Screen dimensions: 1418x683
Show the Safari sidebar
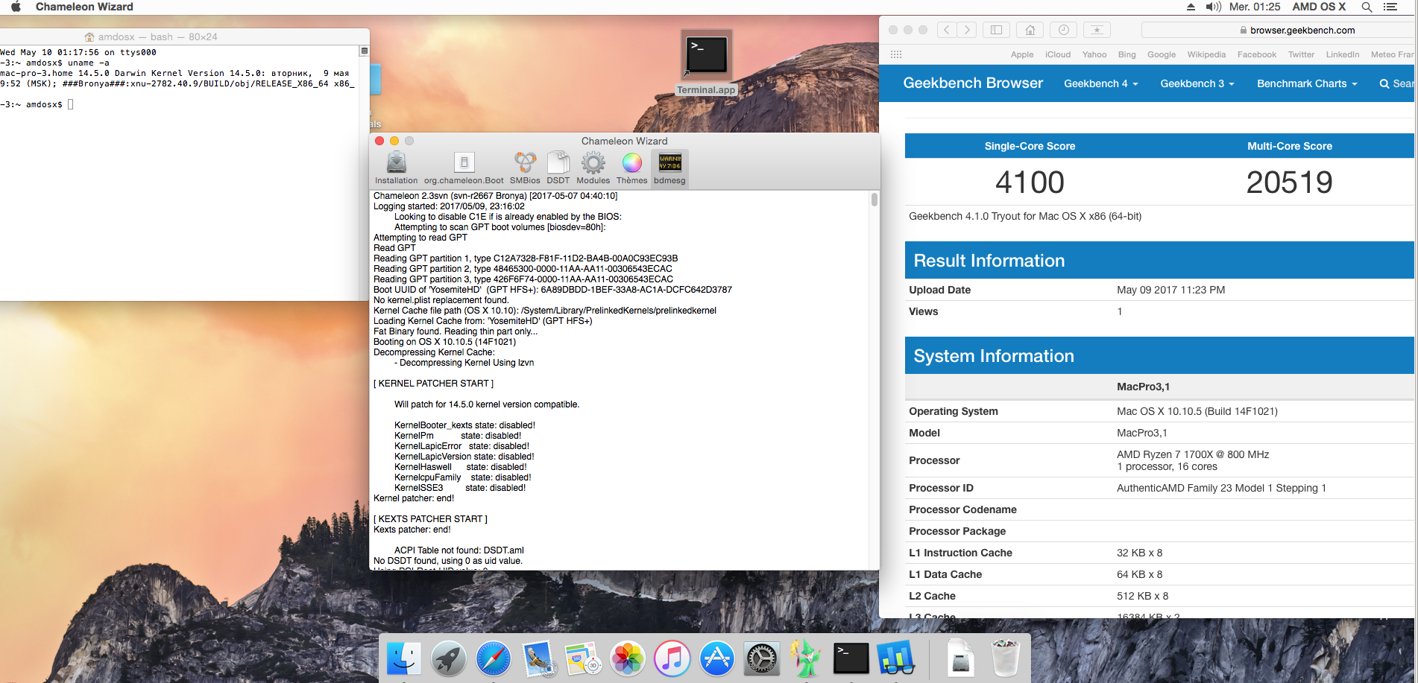point(996,30)
